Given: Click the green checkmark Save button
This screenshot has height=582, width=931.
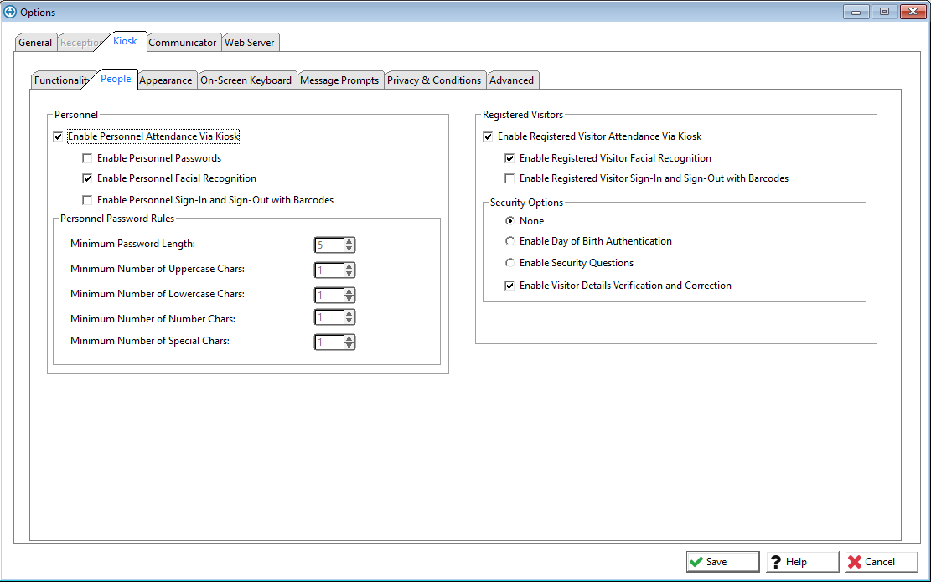Looking at the screenshot, I should [722, 562].
